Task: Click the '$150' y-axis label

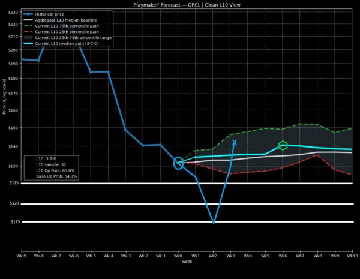Action: point(13,128)
